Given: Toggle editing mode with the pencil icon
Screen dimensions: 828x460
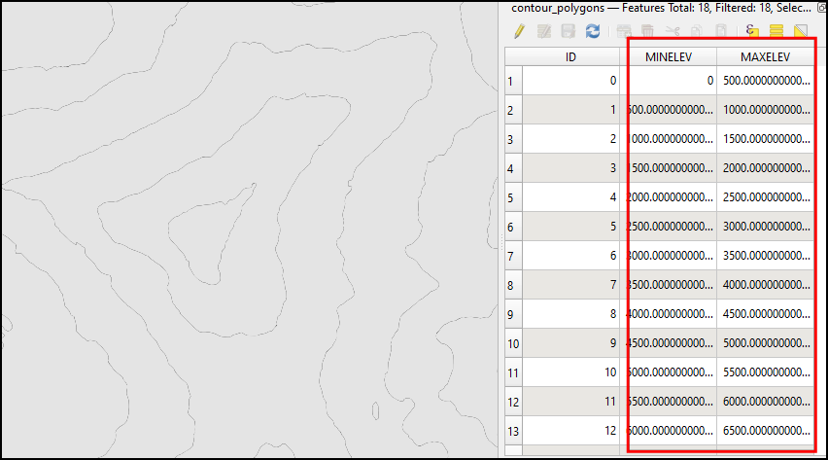Looking at the screenshot, I should (x=519, y=31).
